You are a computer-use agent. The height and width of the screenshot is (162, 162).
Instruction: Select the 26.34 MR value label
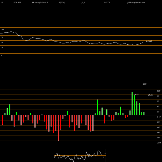coord(150,95)
